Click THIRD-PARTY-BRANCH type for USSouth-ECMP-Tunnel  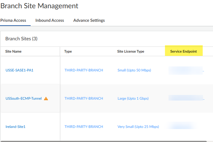click(x=84, y=99)
